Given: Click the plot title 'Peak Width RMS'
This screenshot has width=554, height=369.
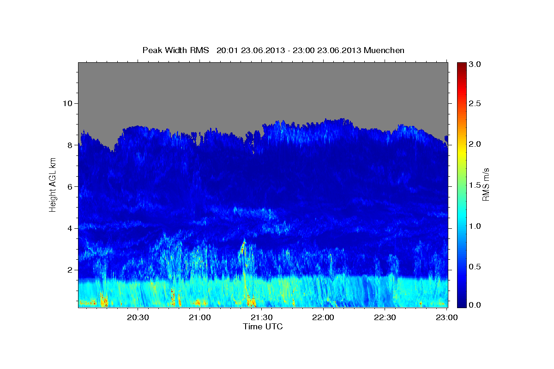Looking at the screenshot, I should pyautogui.click(x=175, y=50).
